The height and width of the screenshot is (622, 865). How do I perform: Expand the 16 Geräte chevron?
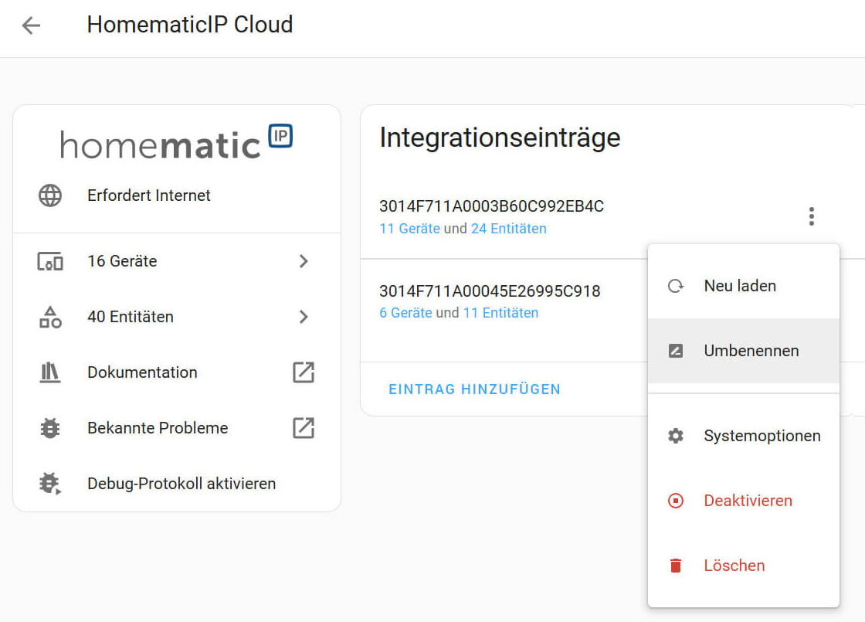coord(304,261)
